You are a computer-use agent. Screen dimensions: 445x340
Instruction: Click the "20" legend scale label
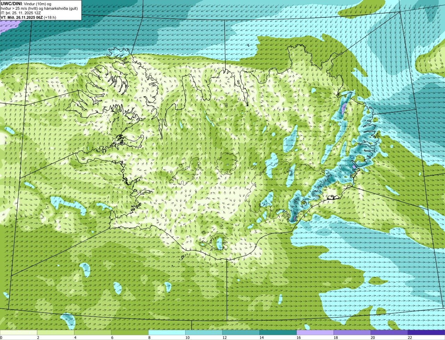coord(373,338)
